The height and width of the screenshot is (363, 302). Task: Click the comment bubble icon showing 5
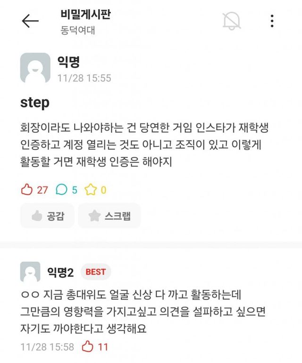click(x=61, y=190)
